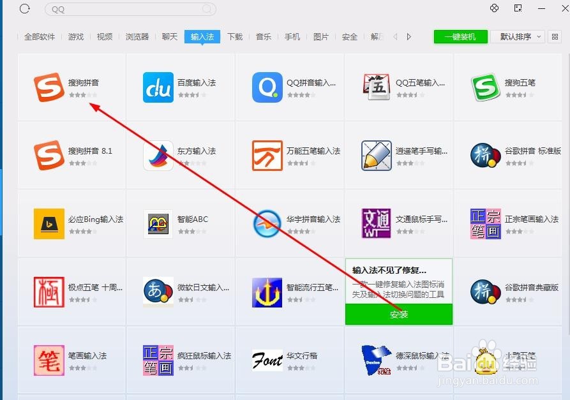570x400 pixels.
Task: Open the 必应Bing输入法 icon
Action: point(49,224)
